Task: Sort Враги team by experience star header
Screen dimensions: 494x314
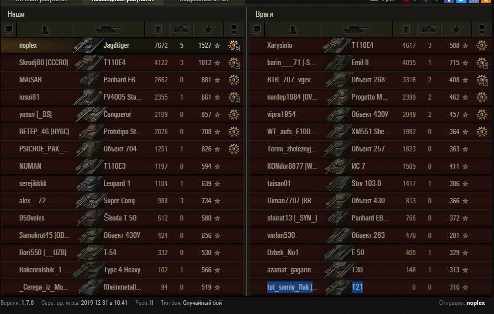Action: tap(456, 30)
